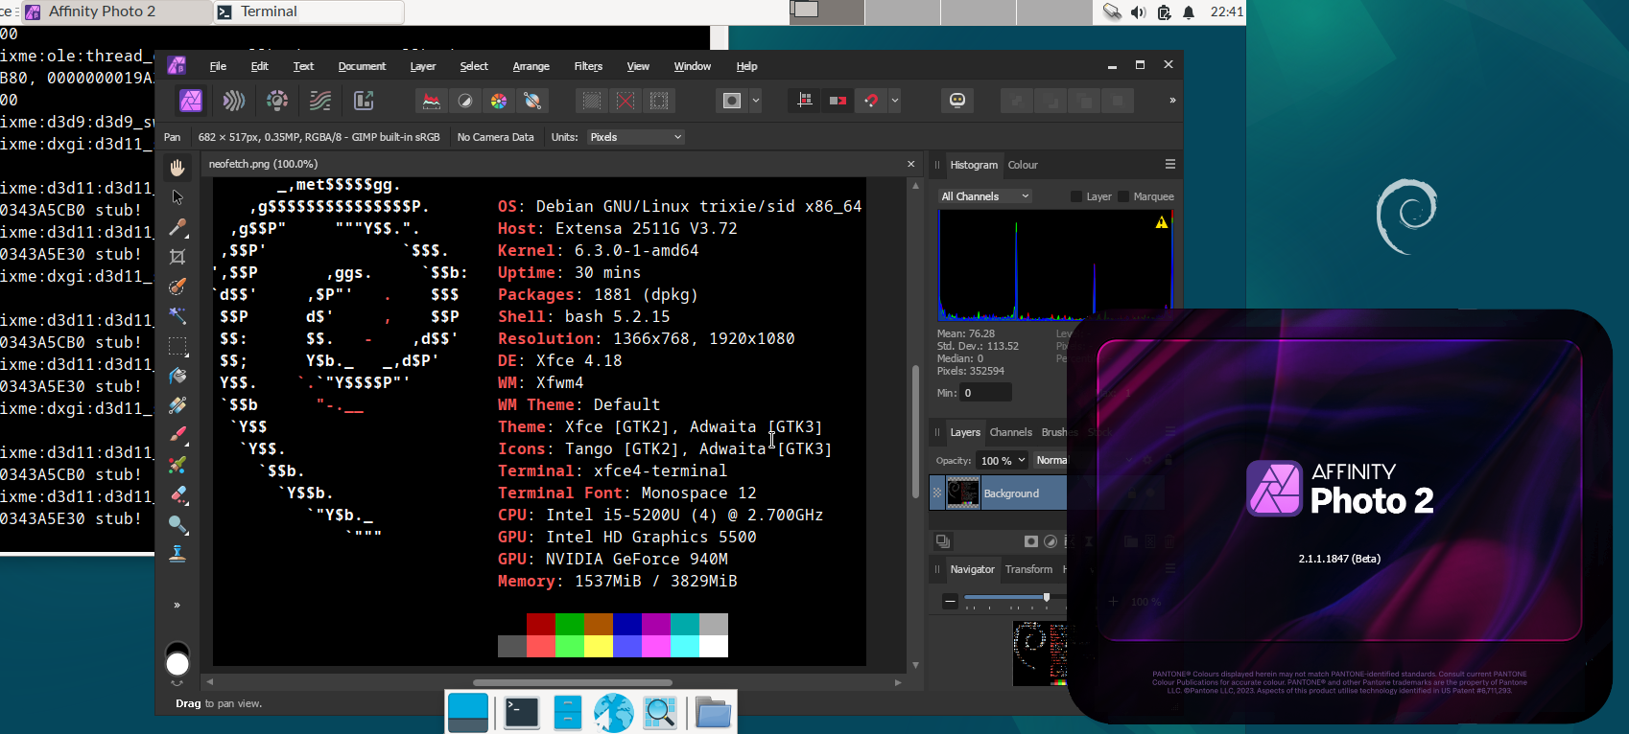Select the Colour Picker tool
Viewport: 1629px width, 734px height.
point(177,227)
